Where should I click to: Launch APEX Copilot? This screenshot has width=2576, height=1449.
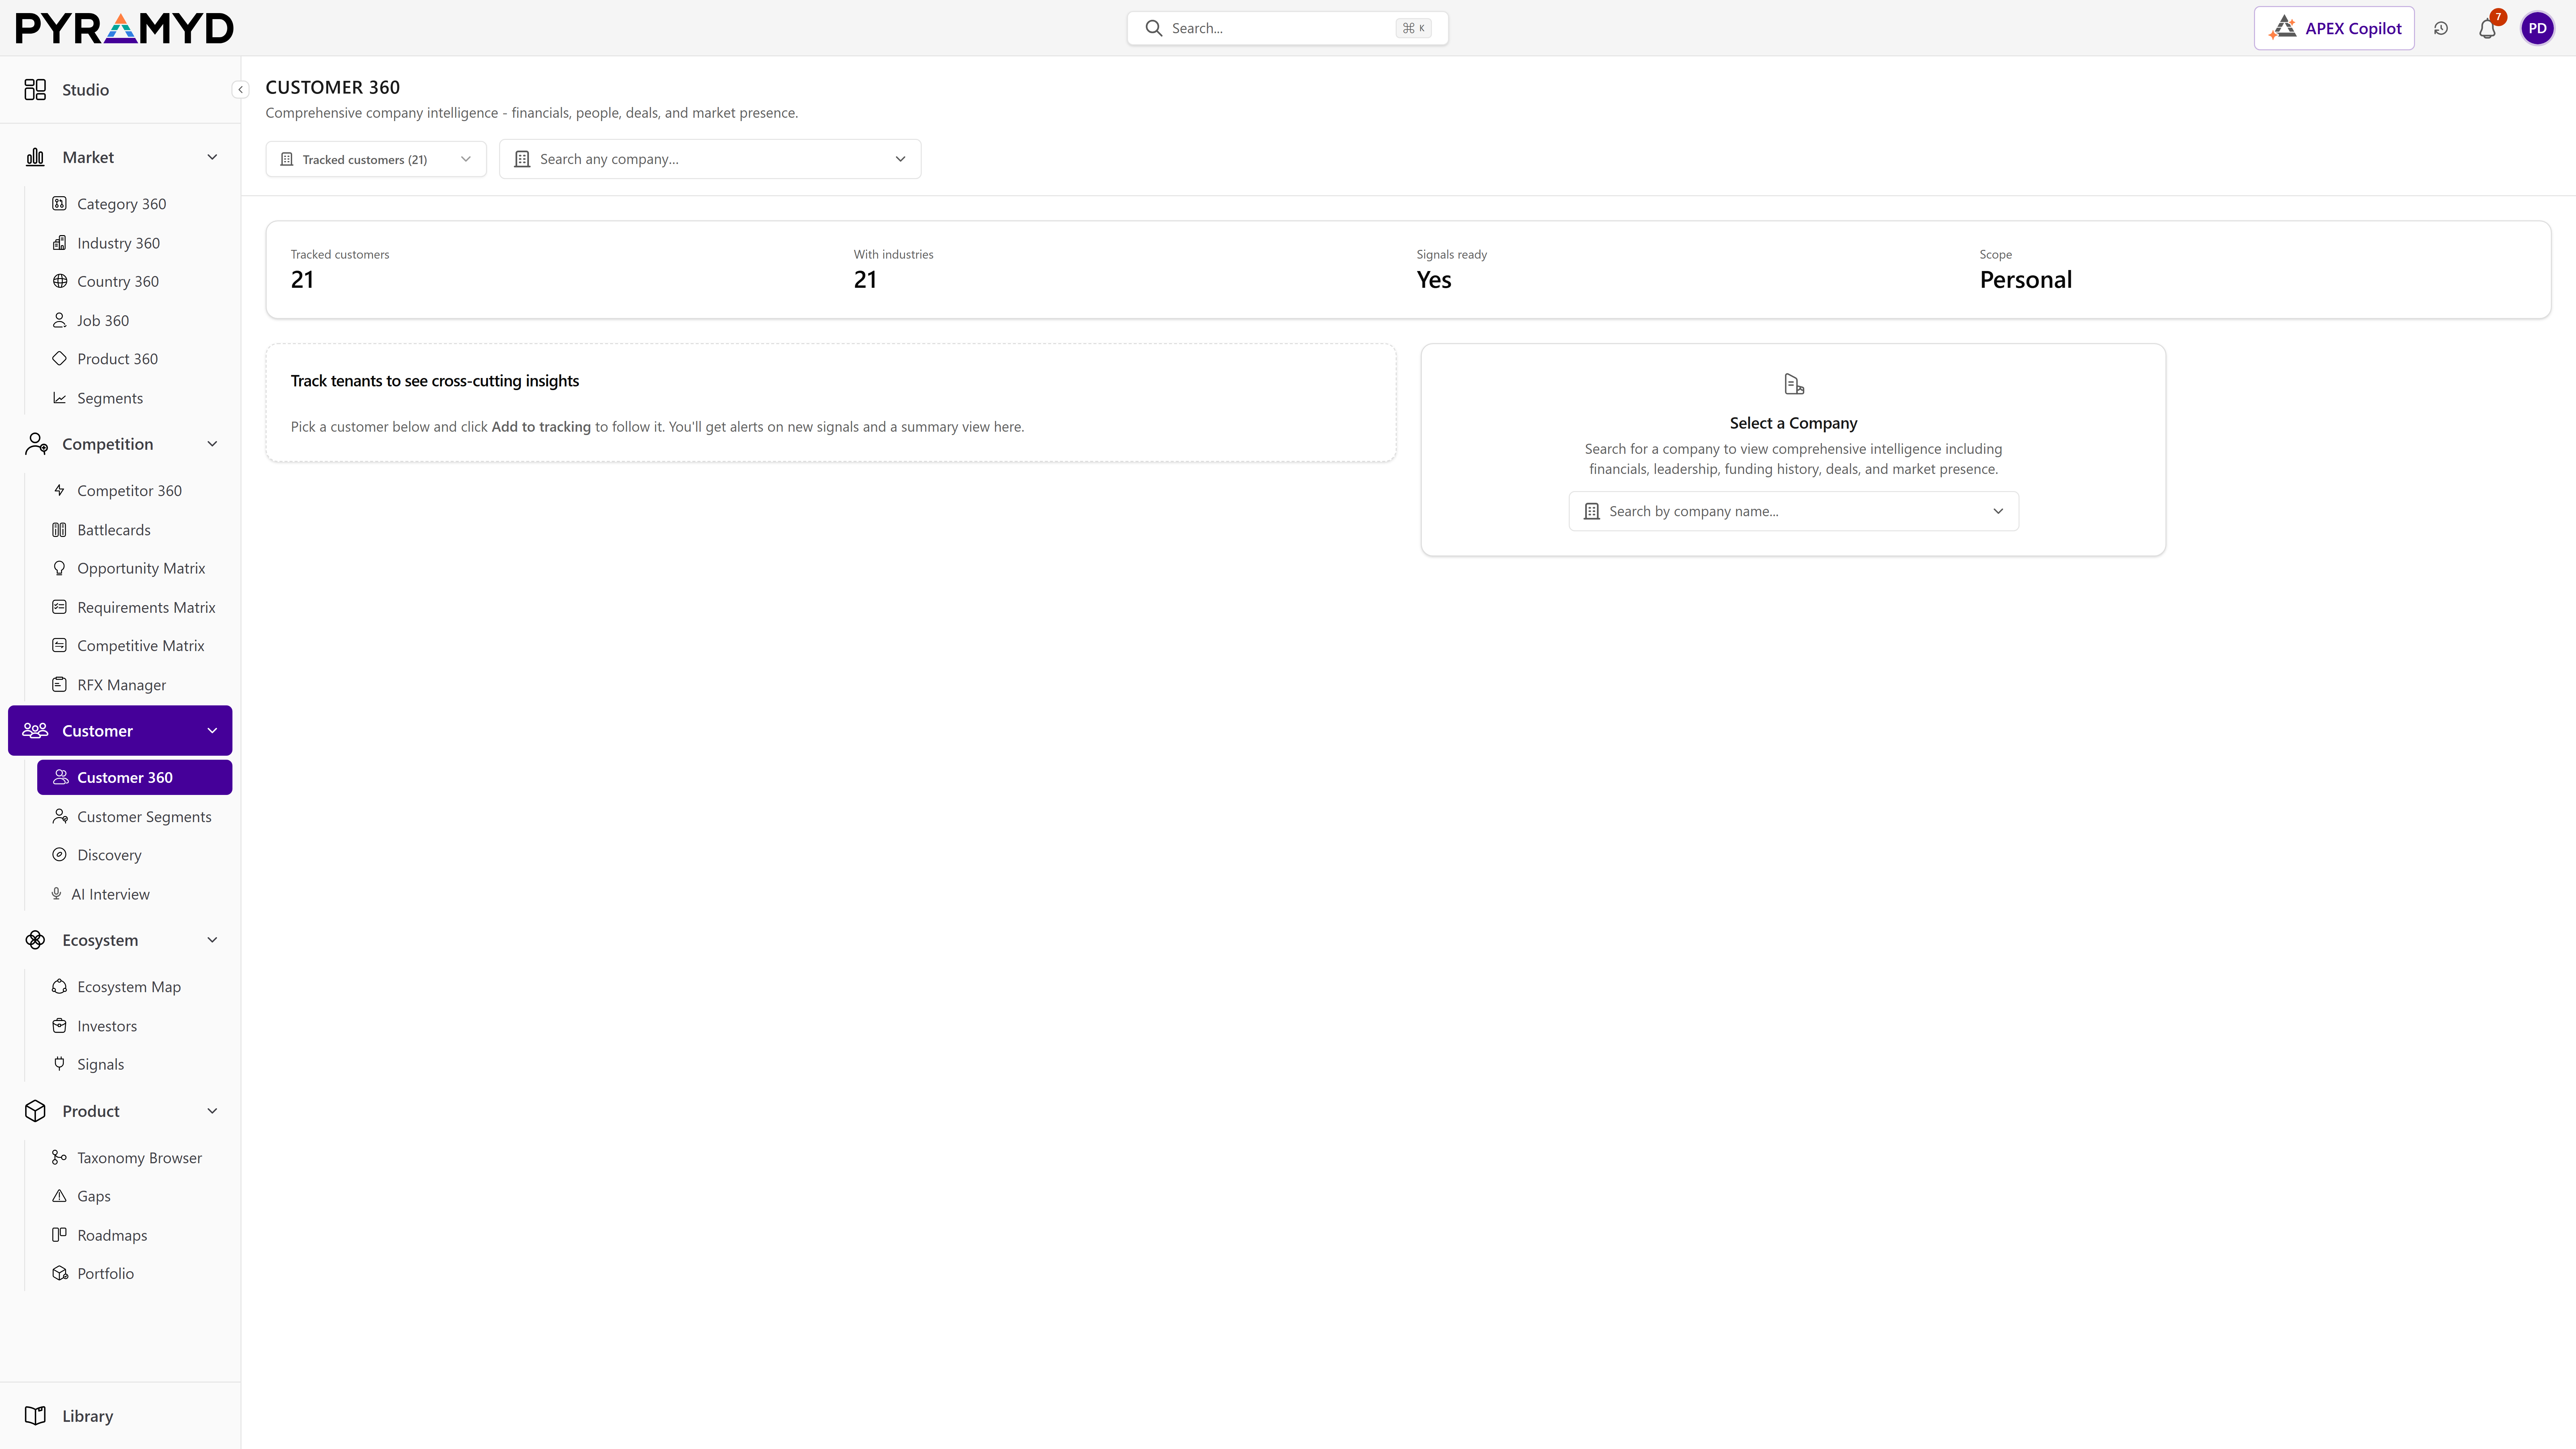tap(2334, 28)
